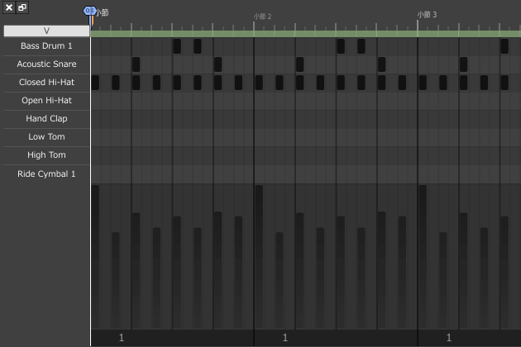521x347 pixels.
Task: Click the green clip bar under the ruler
Action: (x=305, y=34)
